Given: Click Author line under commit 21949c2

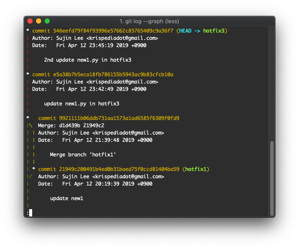Looking at the screenshot, I should tap(101, 177).
